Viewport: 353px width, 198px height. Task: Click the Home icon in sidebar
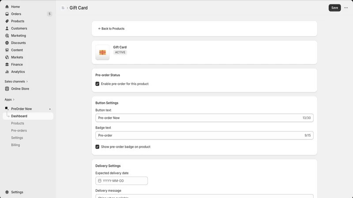(x=7, y=7)
